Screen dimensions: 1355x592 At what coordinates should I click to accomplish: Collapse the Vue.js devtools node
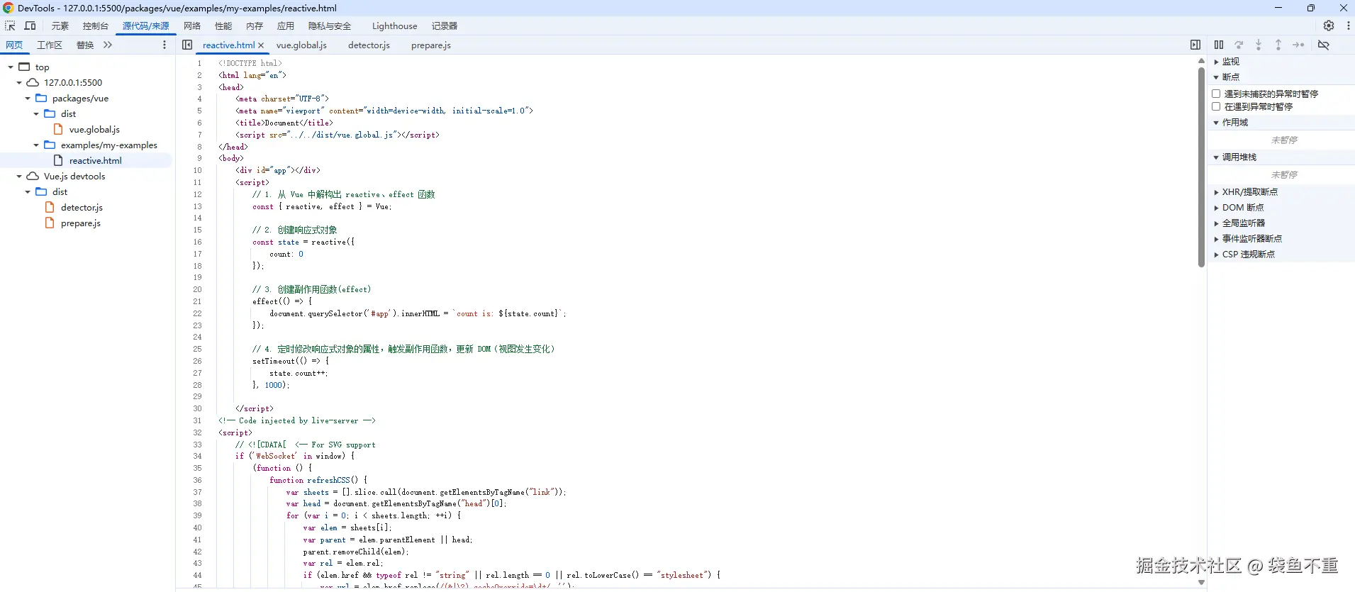click(19, 176)
